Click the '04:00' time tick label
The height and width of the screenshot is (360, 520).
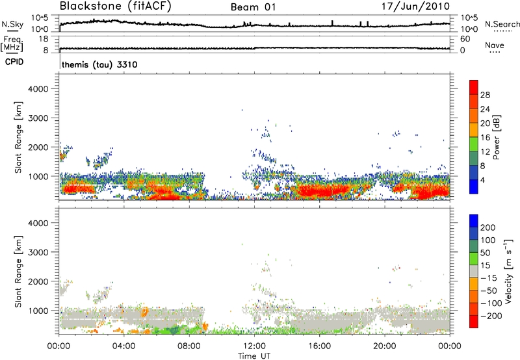[x=123, y=346]
